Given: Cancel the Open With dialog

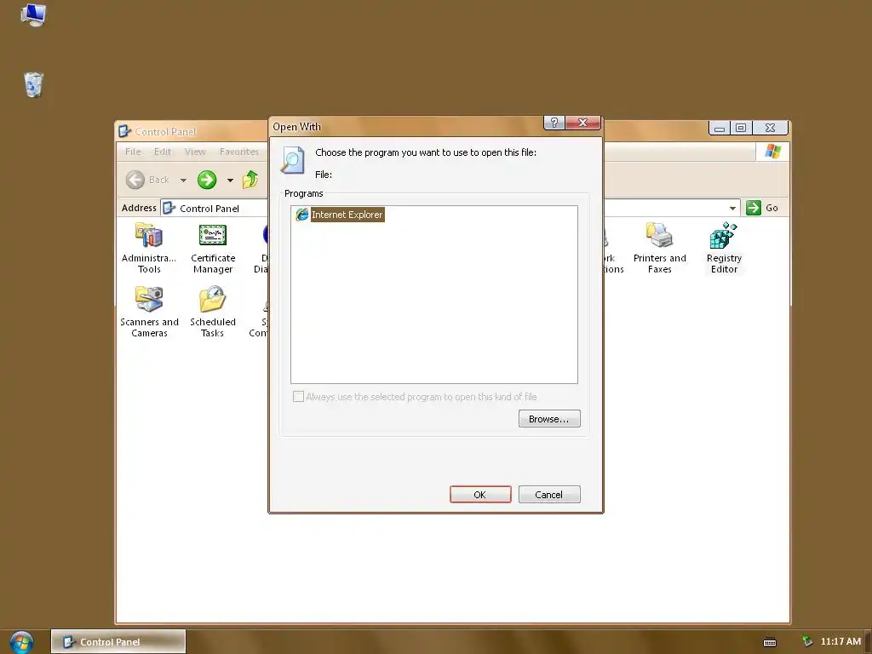Looking at the screenshot, I should tap(549, 495).
